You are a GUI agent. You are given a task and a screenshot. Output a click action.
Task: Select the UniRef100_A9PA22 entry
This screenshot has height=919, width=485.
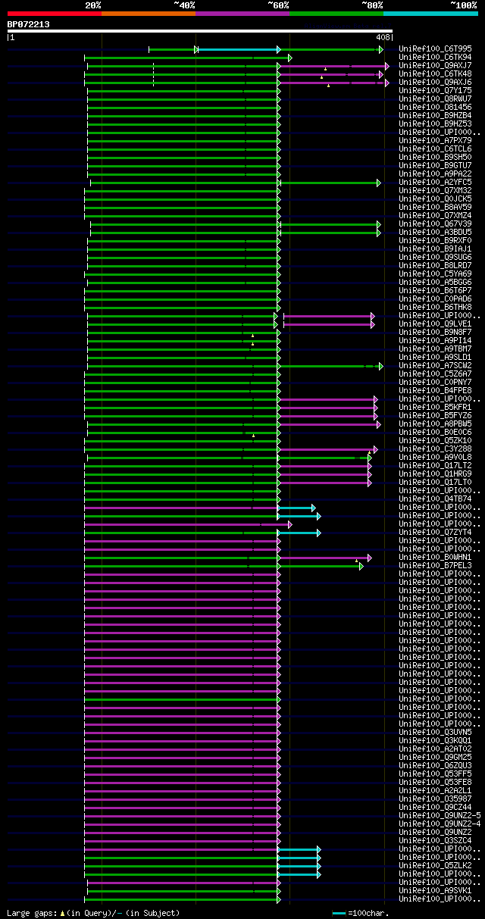[435, 173]
